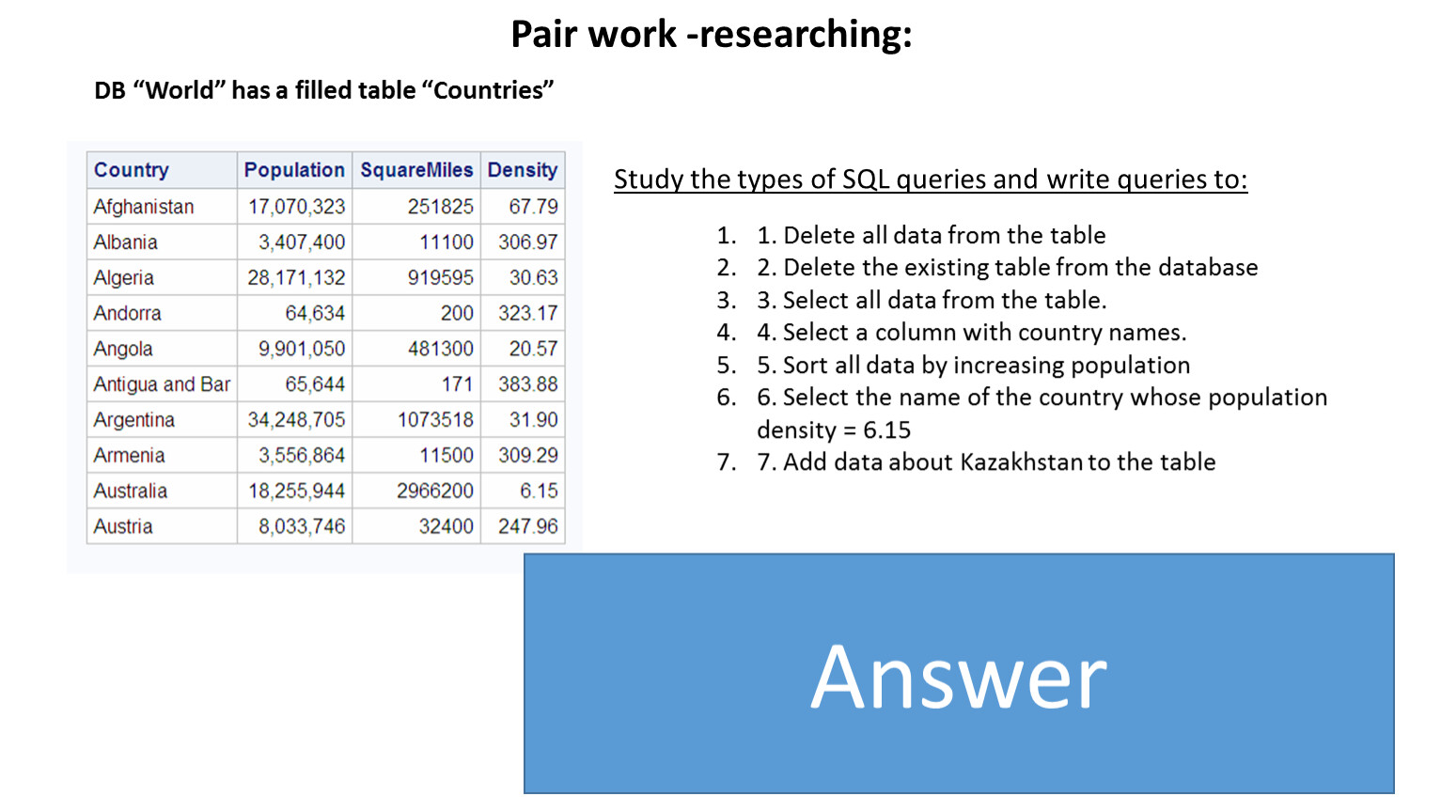Click the Country column header
1441x812 pixels.
click(x=162, y=170)
